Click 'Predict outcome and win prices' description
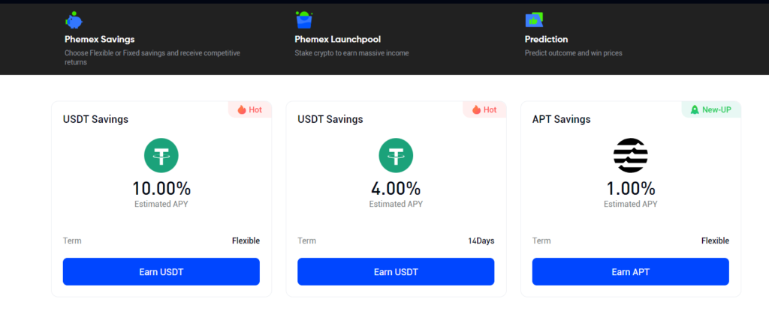Screen dimensions: 769x317 pyautogui.click(x=573, y=52)
